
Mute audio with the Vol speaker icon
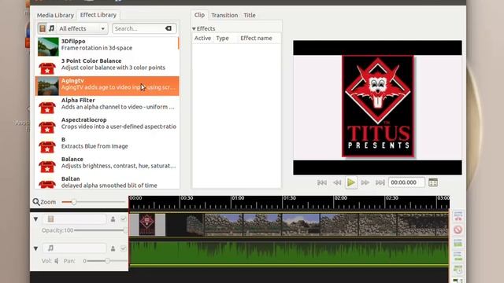[x=56, y=261]
